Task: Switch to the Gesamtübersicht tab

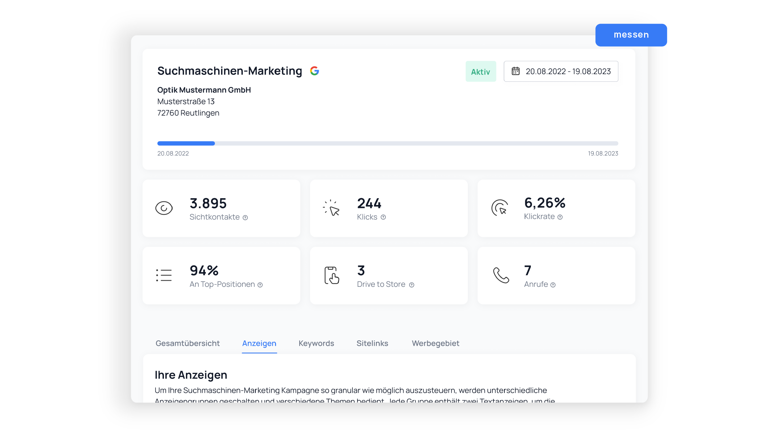Action: pyautogui.click(x=187, y=343)
